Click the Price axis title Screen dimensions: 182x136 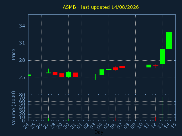tap(13, 54)
